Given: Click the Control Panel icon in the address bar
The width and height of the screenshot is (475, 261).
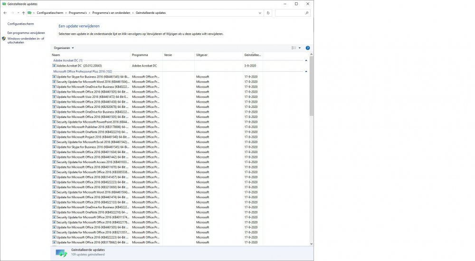Looking at the screenshot, I should pos(30,13).
